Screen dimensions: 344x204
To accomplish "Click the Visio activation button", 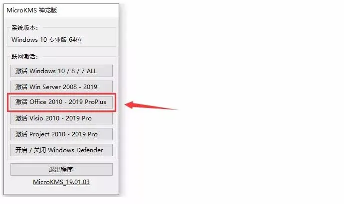I will pyautogui.click(x=61, y=118).
